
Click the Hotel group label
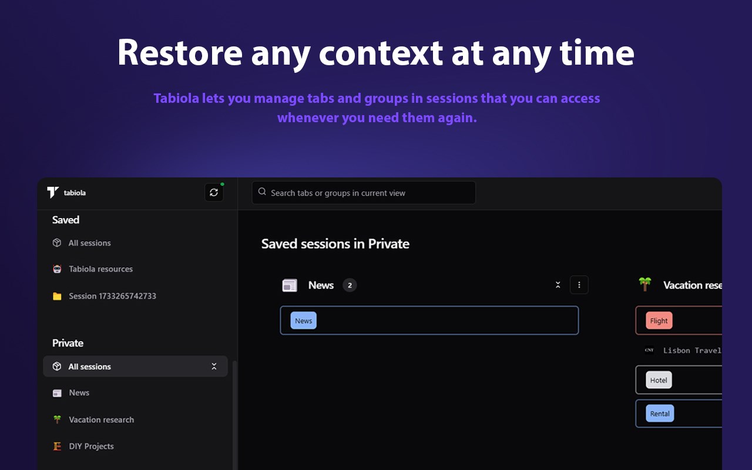[659, 380]
